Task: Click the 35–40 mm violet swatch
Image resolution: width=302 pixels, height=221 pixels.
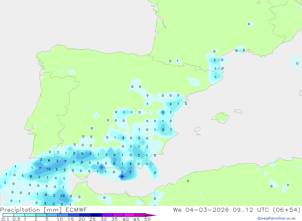Action: pyautogui.click(x=118, y=215)
